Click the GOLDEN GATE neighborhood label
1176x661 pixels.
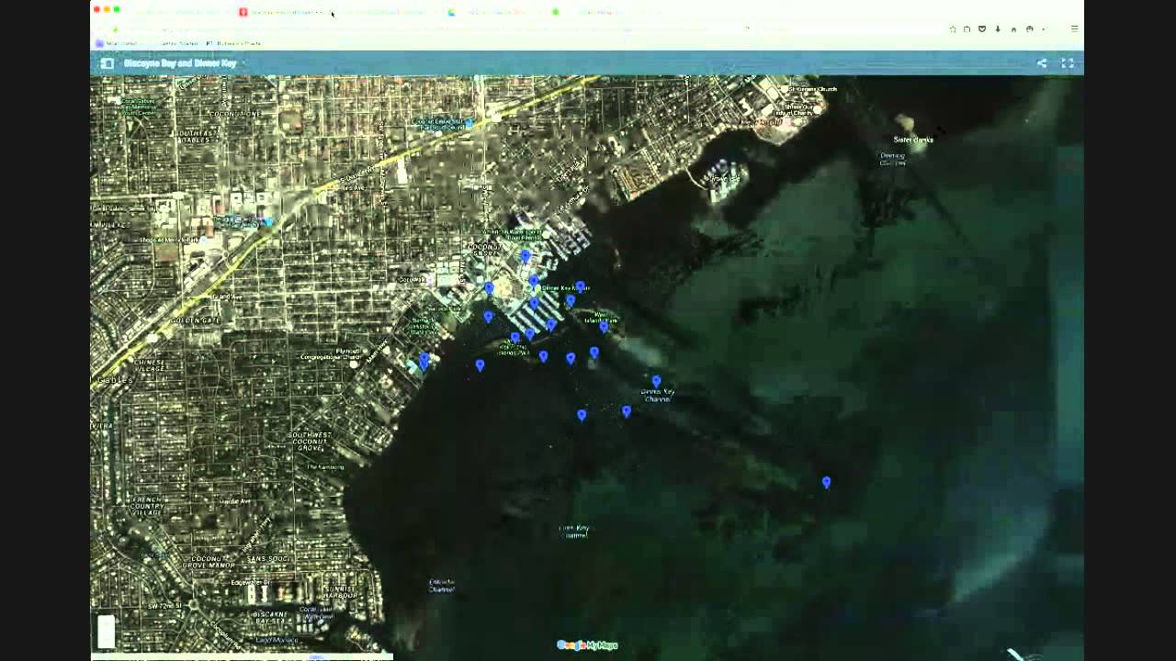pos(194,319)
